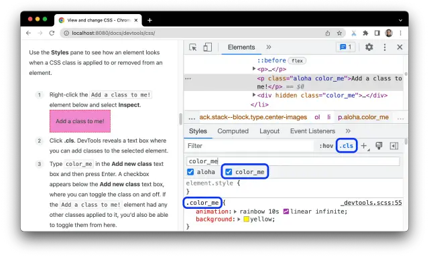Bookmark this page with the star icon
The height and width of the screenshot is (257, 429).
click(339, 33)
